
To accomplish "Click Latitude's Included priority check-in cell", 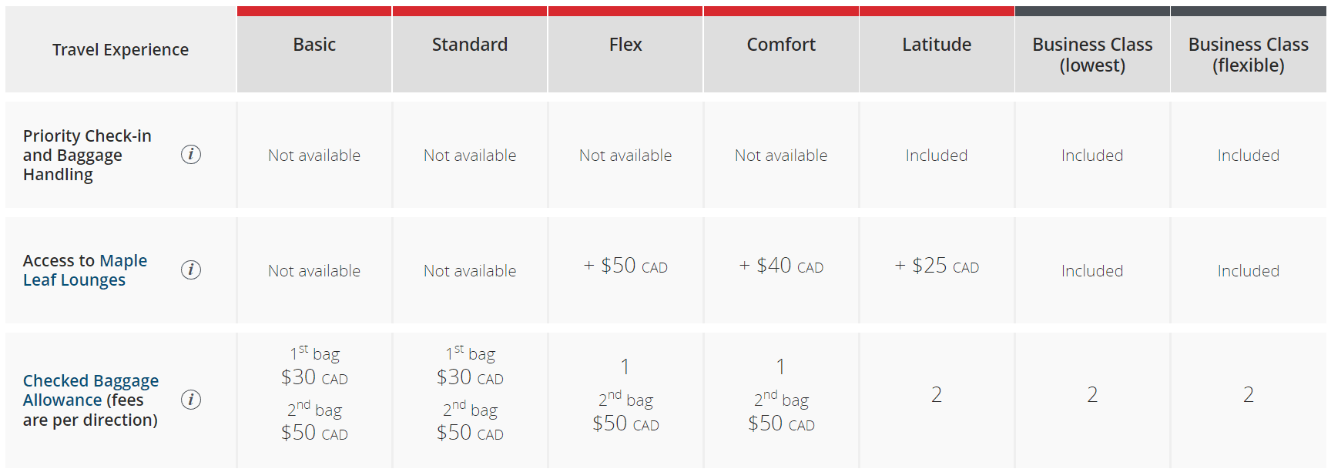I will (937, 156).
